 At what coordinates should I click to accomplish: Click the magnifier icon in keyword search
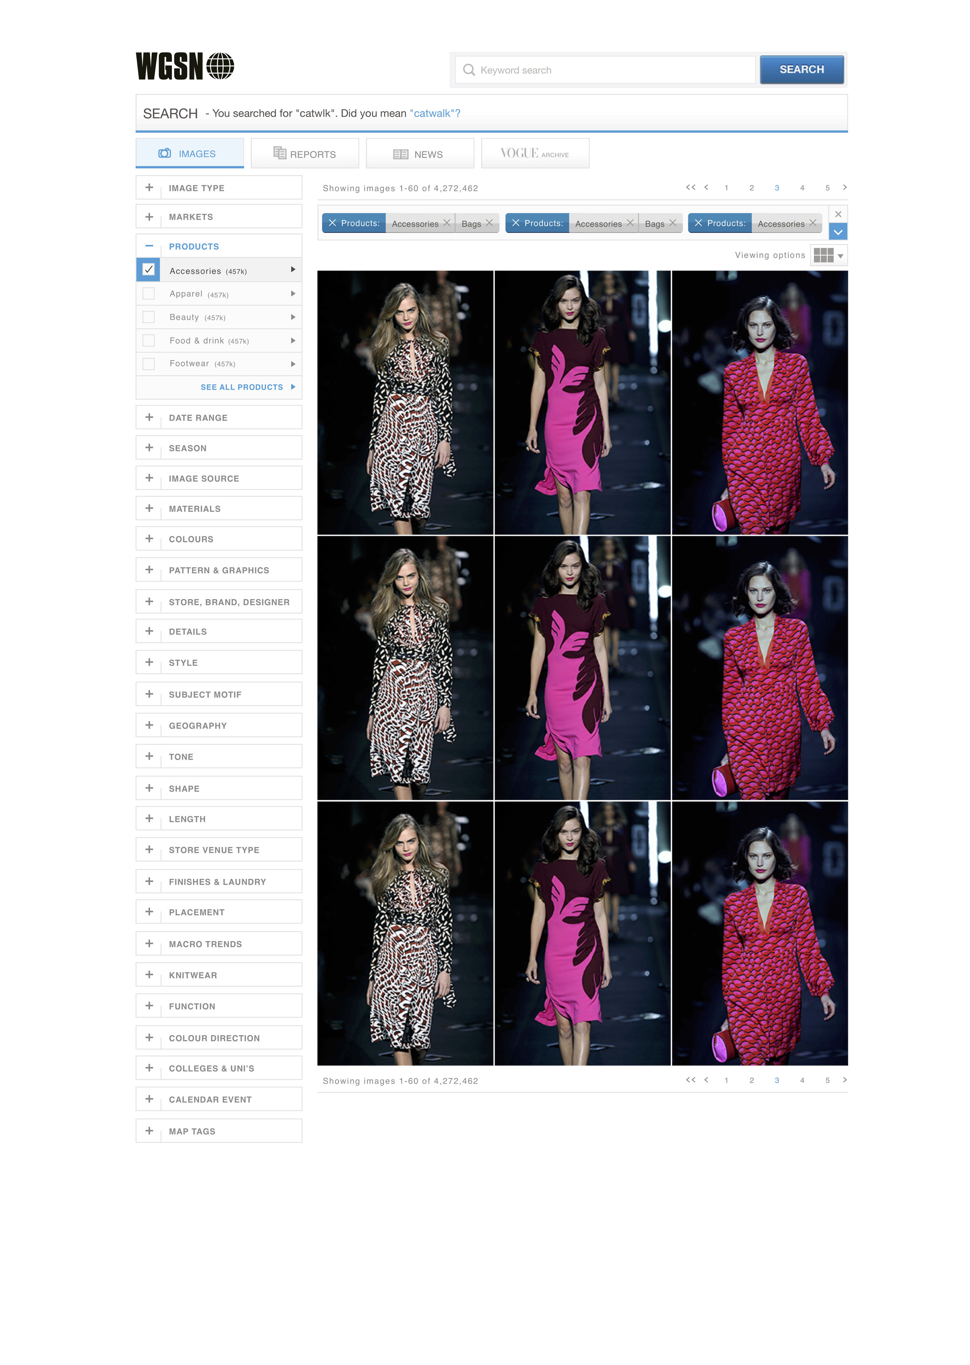469,70
